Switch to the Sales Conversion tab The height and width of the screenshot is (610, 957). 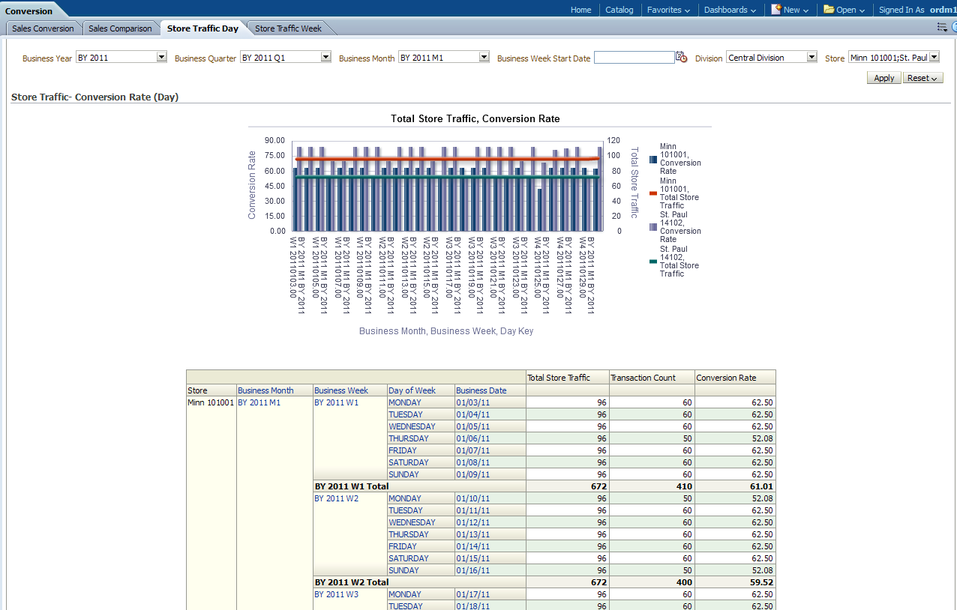[x=43, y=28]
